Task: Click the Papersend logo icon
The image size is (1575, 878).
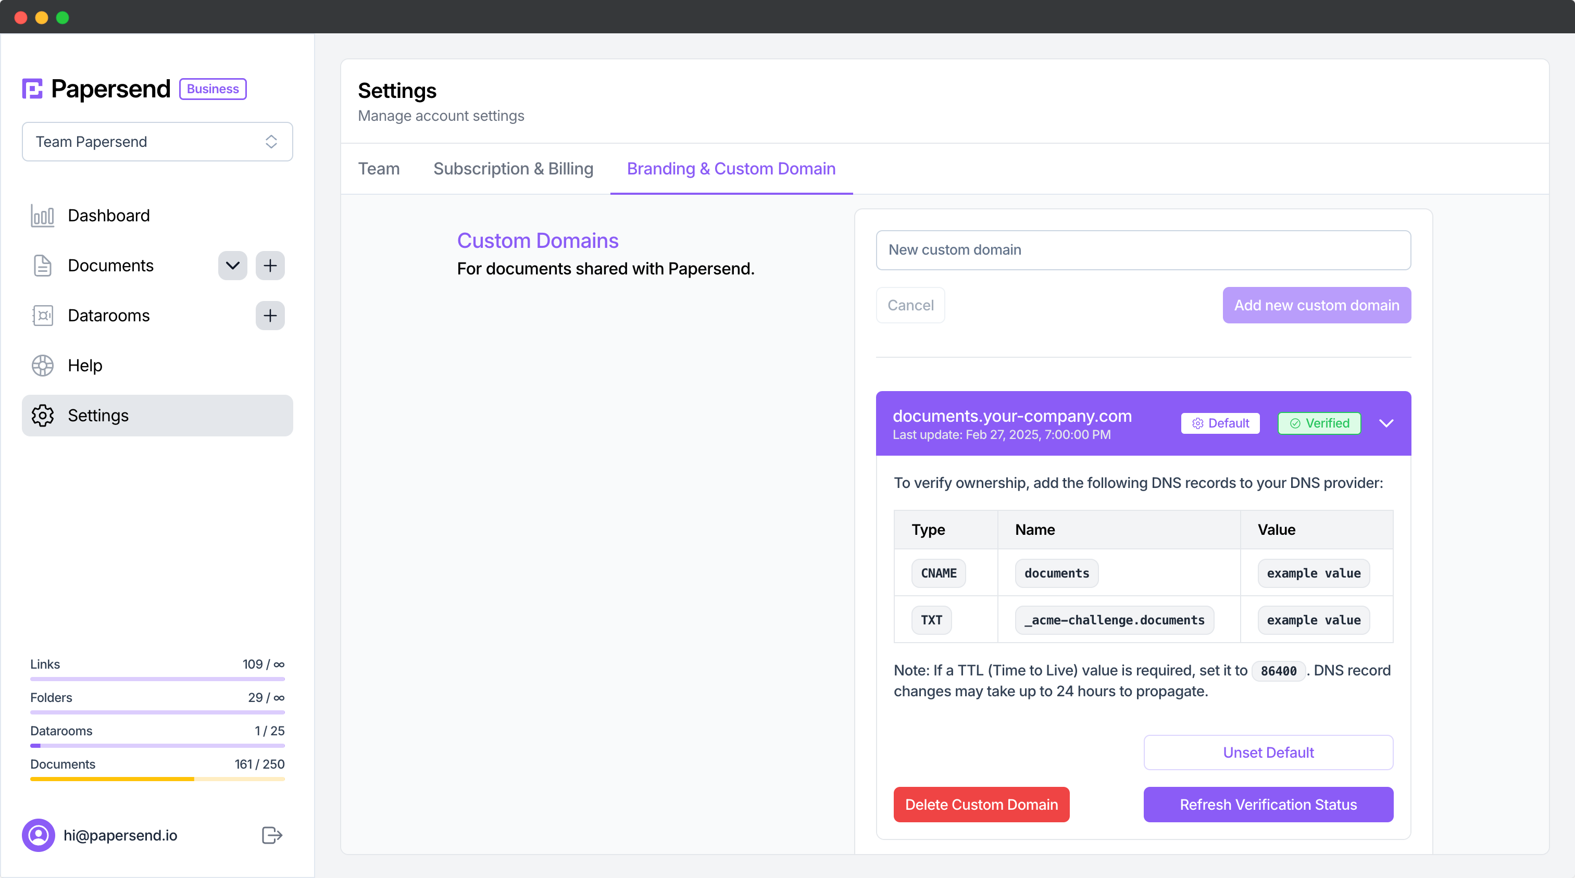Action: [x=32, y=89]
